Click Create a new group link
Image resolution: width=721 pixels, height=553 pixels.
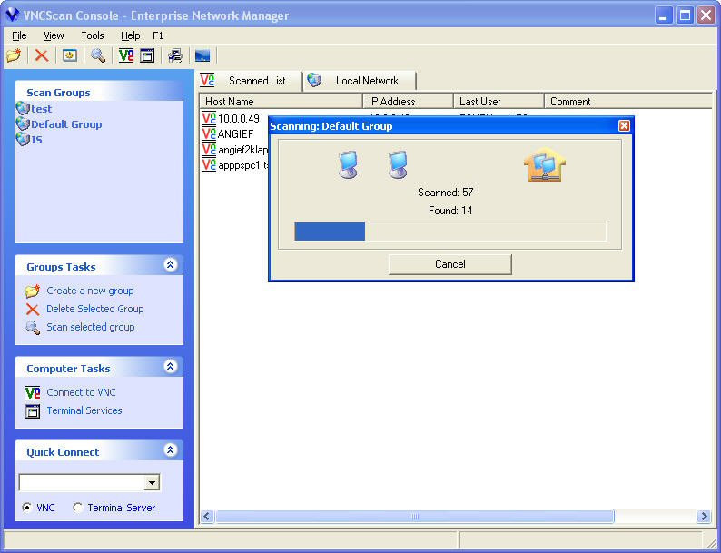tap(90, 291)
